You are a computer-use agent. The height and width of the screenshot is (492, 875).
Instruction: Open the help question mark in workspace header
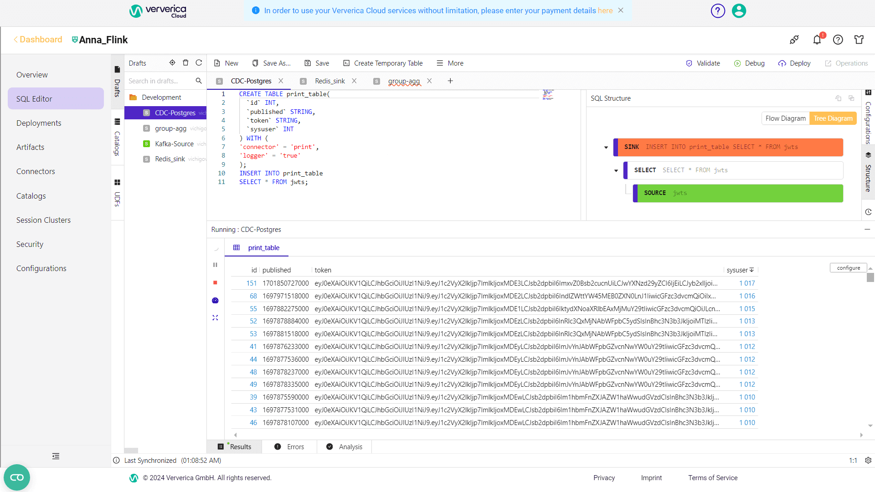[x=838, y=40]
